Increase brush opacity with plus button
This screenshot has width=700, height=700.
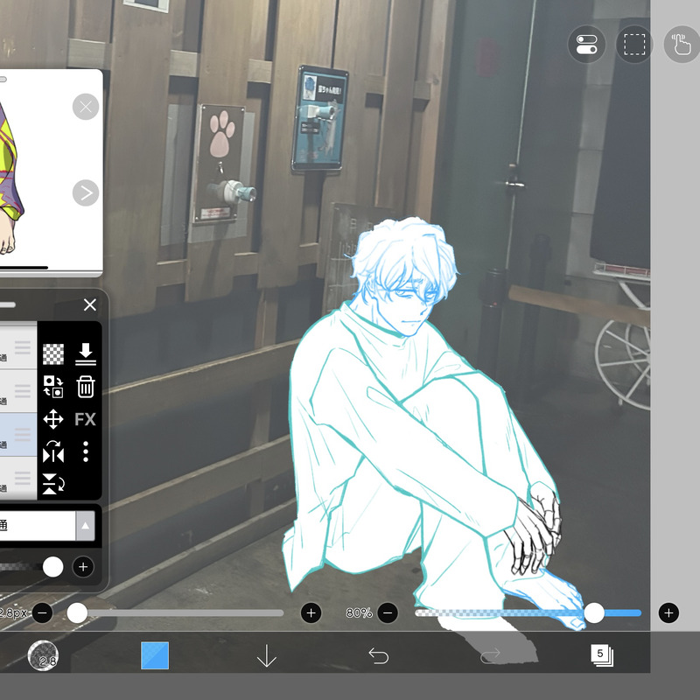click(668, 613)
